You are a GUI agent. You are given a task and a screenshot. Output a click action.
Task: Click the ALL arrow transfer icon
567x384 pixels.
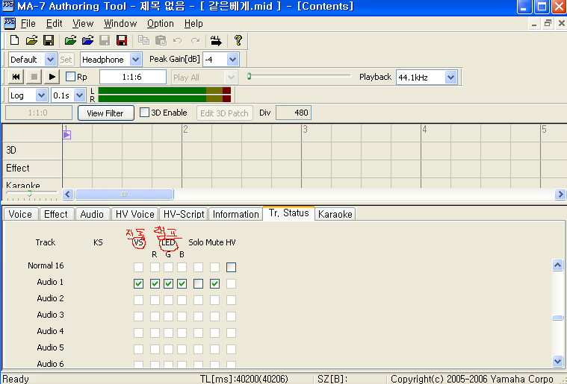[216, 40]
